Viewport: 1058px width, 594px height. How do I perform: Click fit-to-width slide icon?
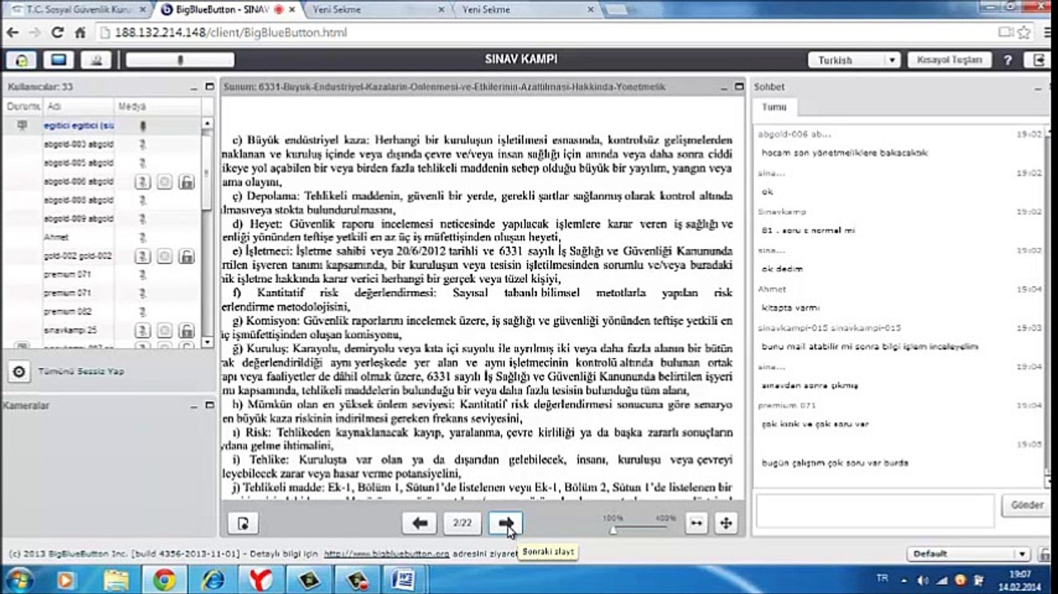click(697, 523)
